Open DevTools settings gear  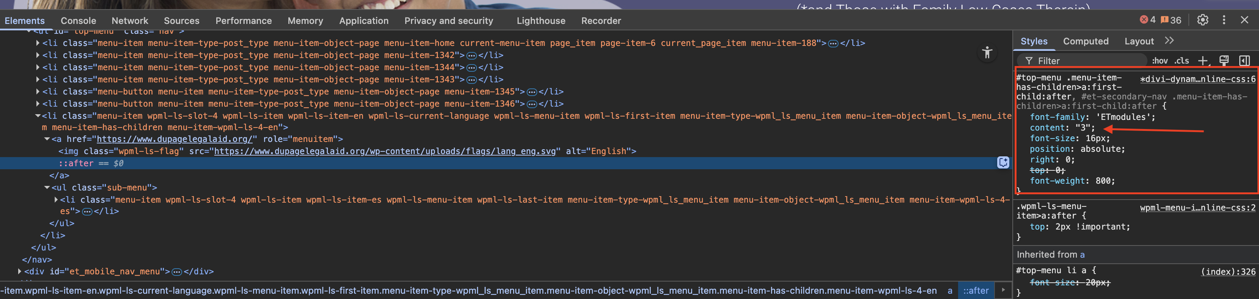click(x=1202, y=20)
